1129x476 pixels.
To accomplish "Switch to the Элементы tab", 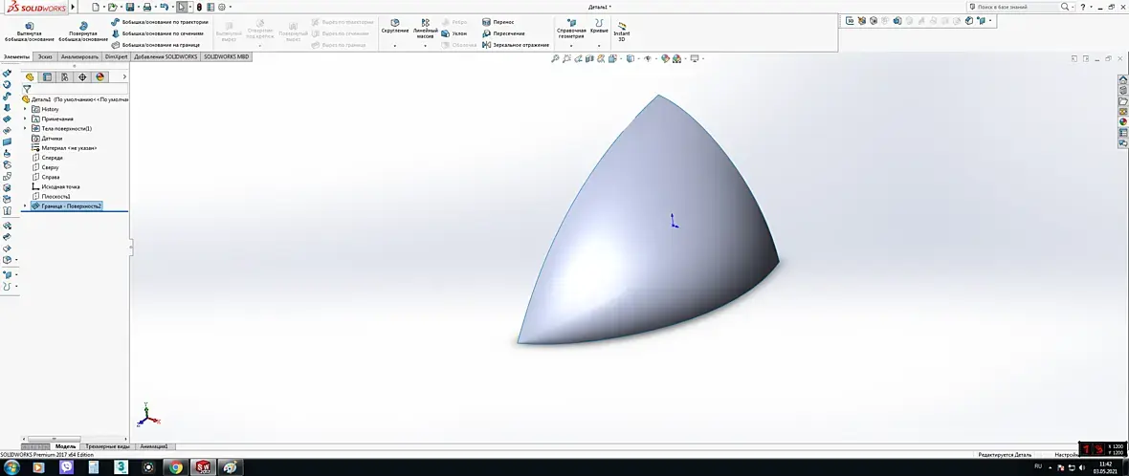I will tap(16, 56).
